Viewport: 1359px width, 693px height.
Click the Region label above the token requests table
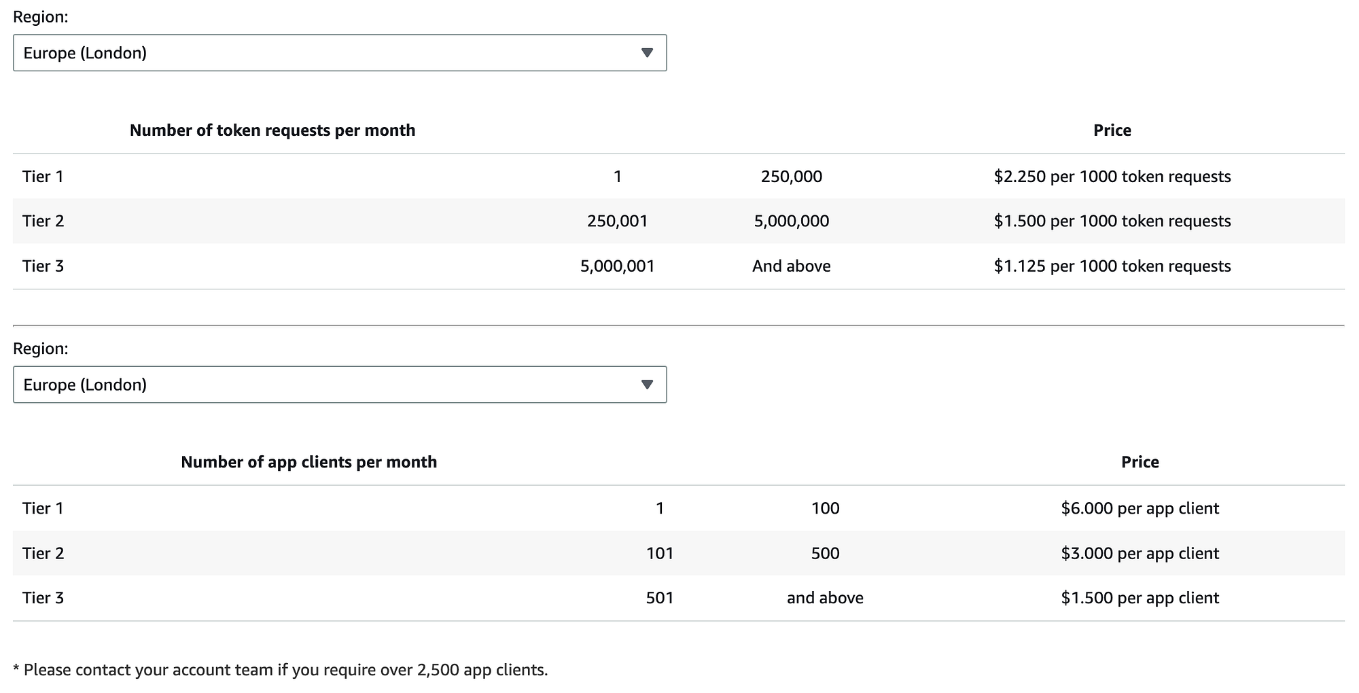click(41, 17)
